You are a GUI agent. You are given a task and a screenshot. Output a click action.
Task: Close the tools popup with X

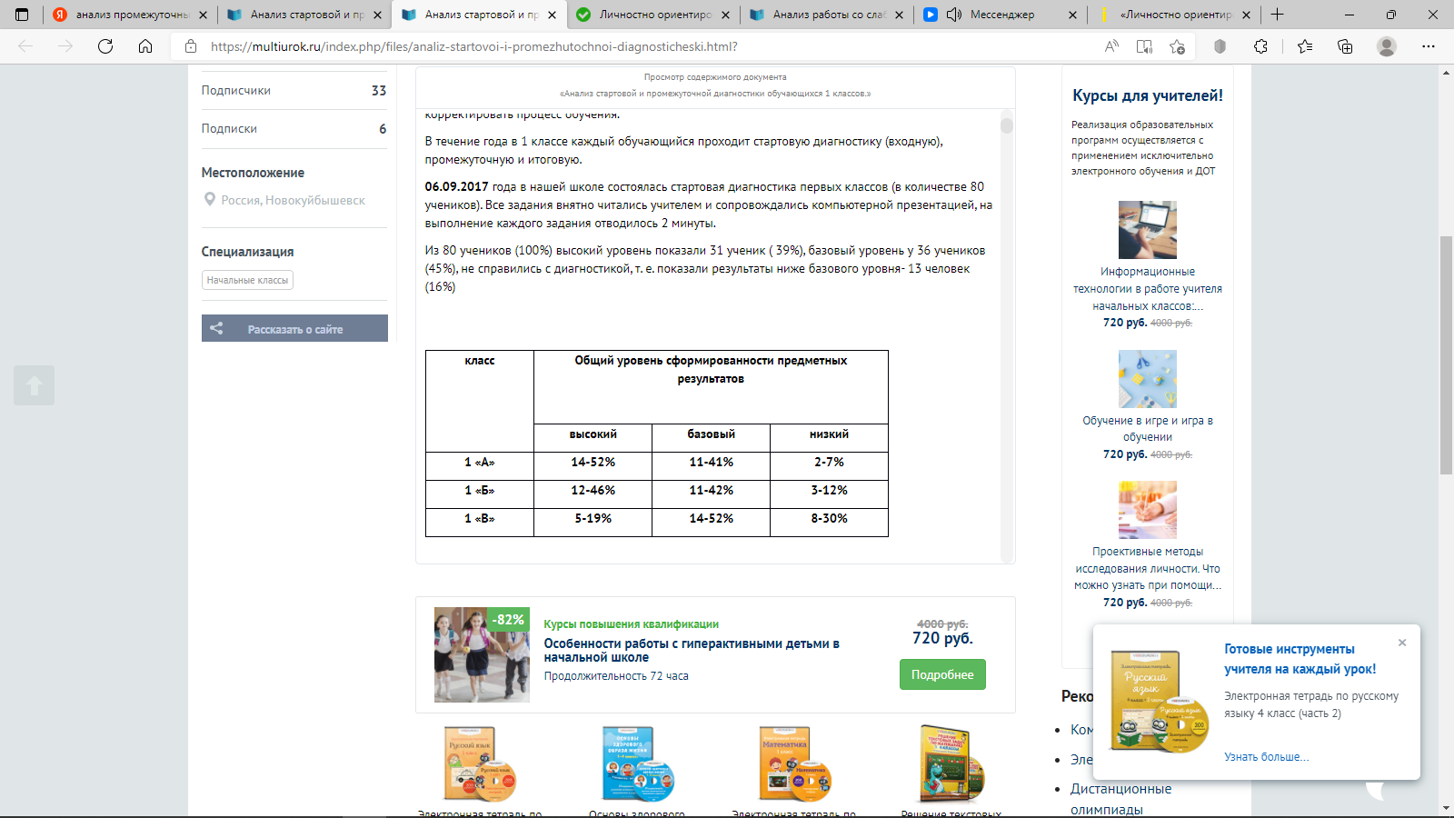(x=1402, y=643)
